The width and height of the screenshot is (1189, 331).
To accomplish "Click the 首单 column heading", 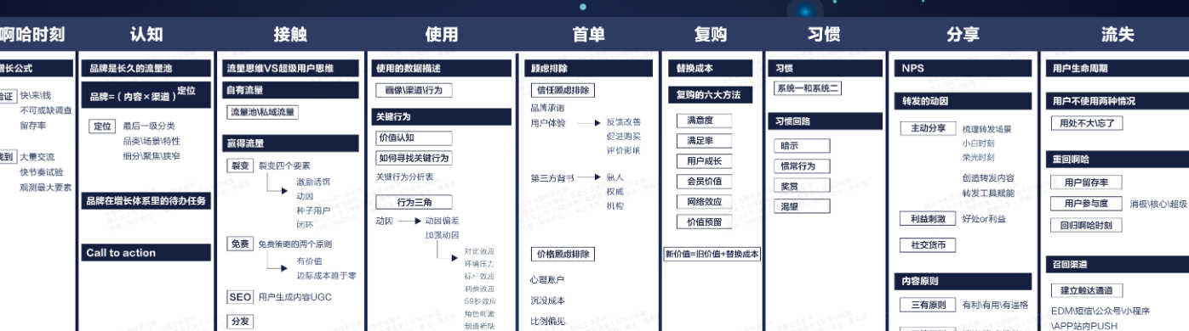I will pos(588,35).
